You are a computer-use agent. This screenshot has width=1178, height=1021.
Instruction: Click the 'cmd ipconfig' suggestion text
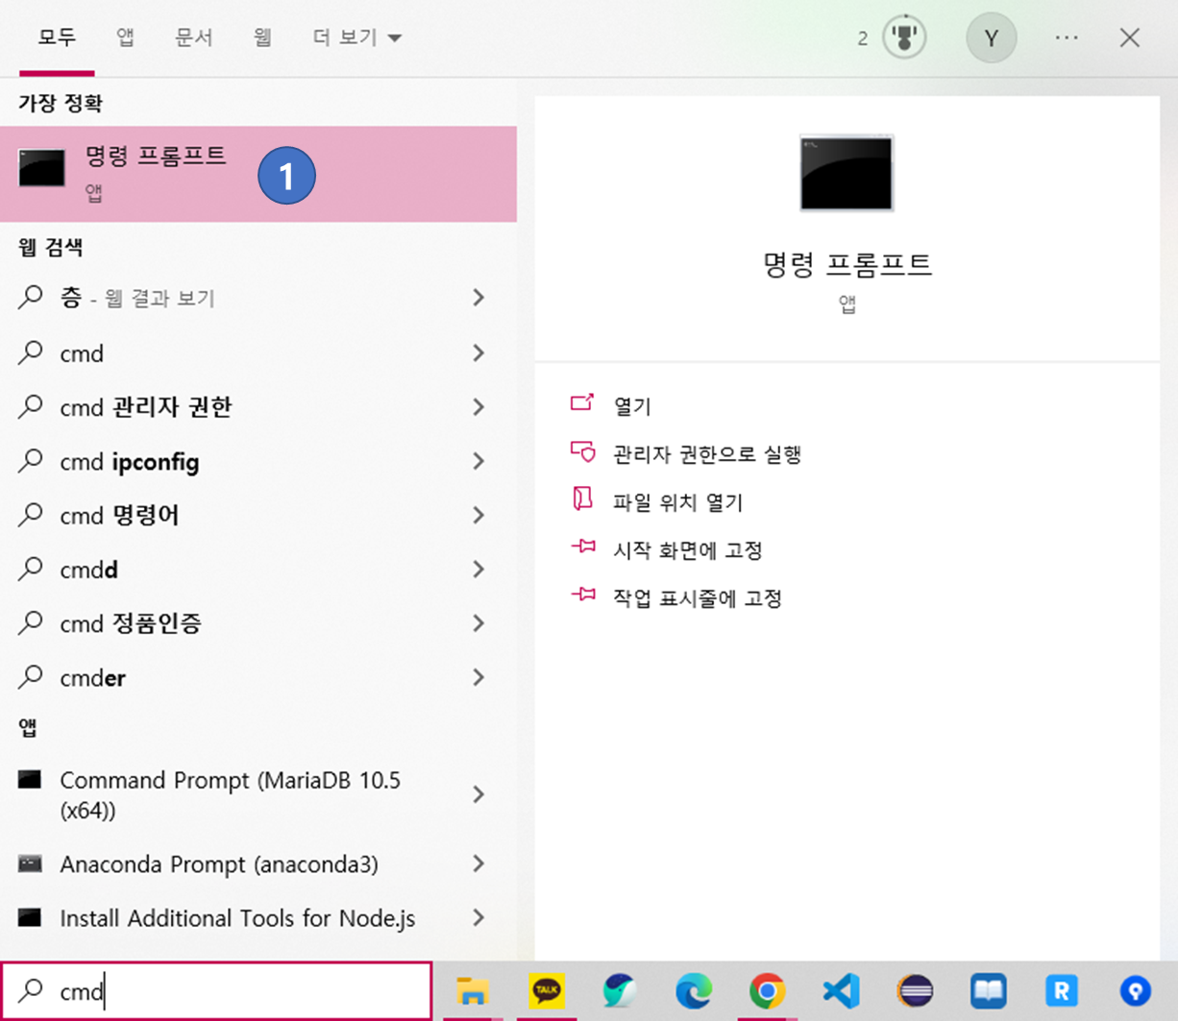130,462
